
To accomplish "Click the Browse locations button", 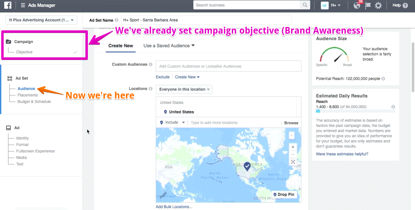I will [x=291, y=123].
